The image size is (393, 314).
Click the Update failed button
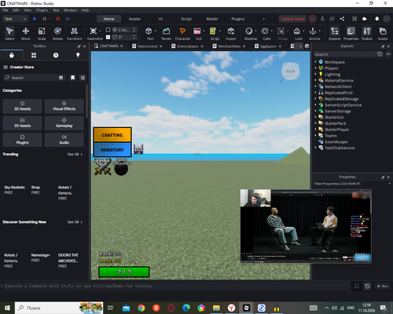tap(292, 19)
